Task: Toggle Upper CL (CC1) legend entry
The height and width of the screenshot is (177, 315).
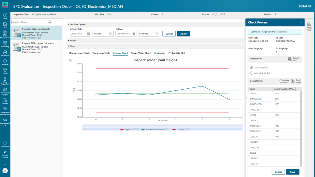Action: 129,129
